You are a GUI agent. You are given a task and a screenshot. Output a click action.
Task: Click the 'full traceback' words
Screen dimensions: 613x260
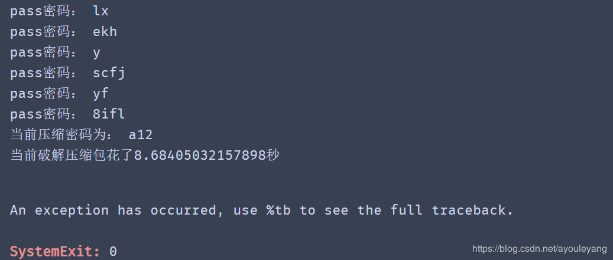pyautogui.click(x=452, y=210)
